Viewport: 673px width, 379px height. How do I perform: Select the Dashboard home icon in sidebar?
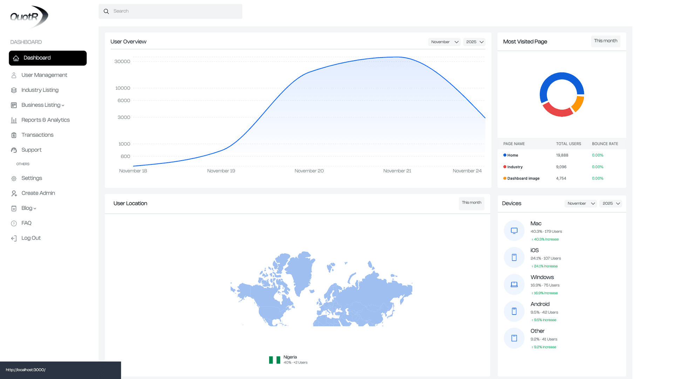[16, 58]
